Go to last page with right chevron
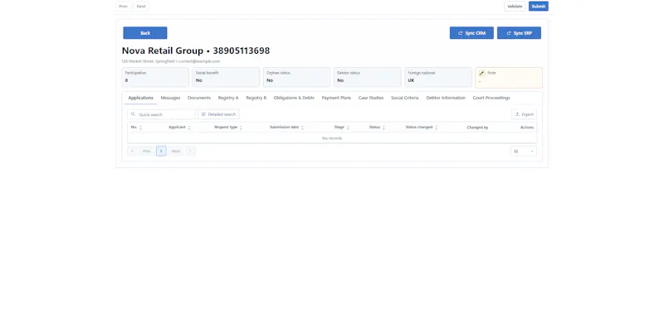Viewport: 664px width, 312px height. [x=190, y=151]
